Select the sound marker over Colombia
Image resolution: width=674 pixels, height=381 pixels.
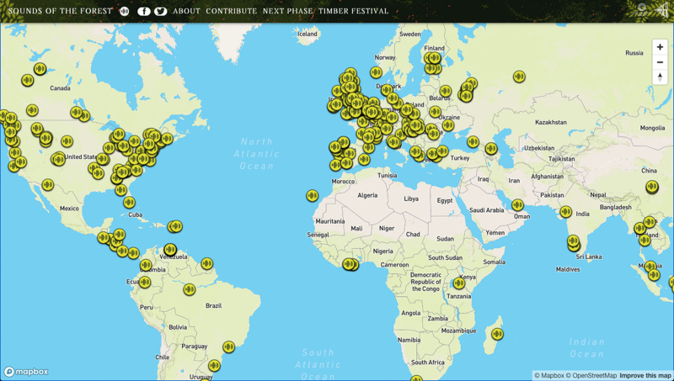tap(146, 265)
